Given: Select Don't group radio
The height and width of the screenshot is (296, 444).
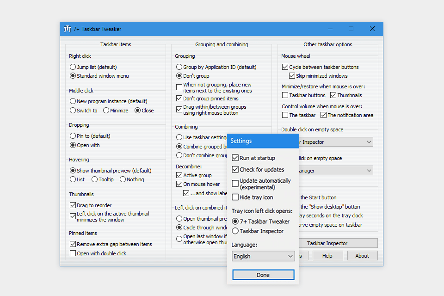Looking at the screenshot, I should (179, 76).
